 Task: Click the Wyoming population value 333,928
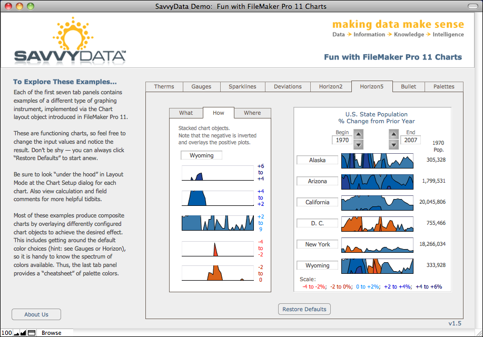coord(436,265)
